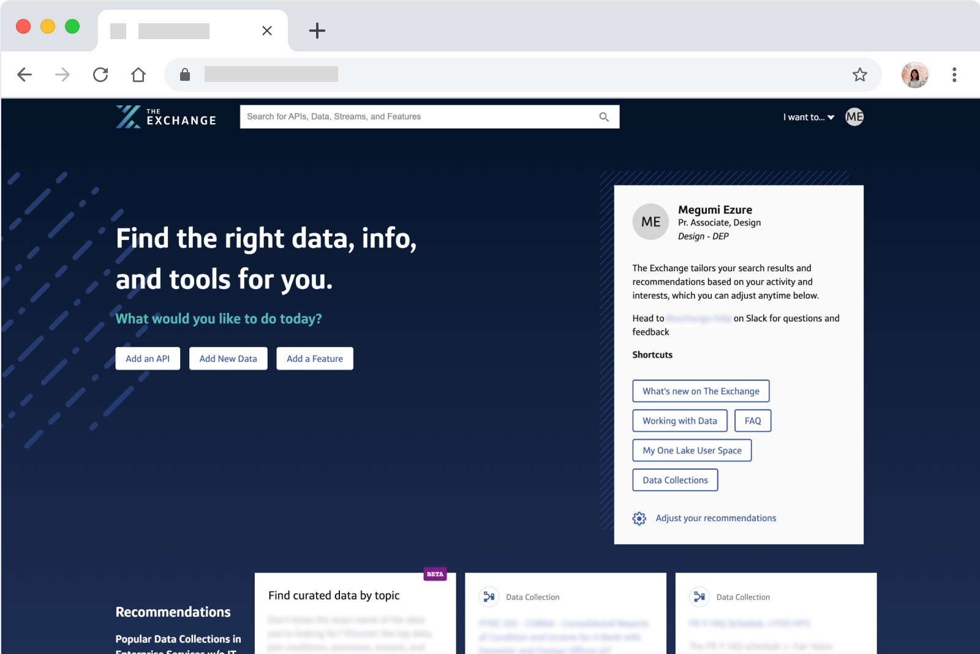Image resolution: width=980 pixels, height=654 pixels.
Task: Click the Recommendations heading
Action: click(173, 612)
